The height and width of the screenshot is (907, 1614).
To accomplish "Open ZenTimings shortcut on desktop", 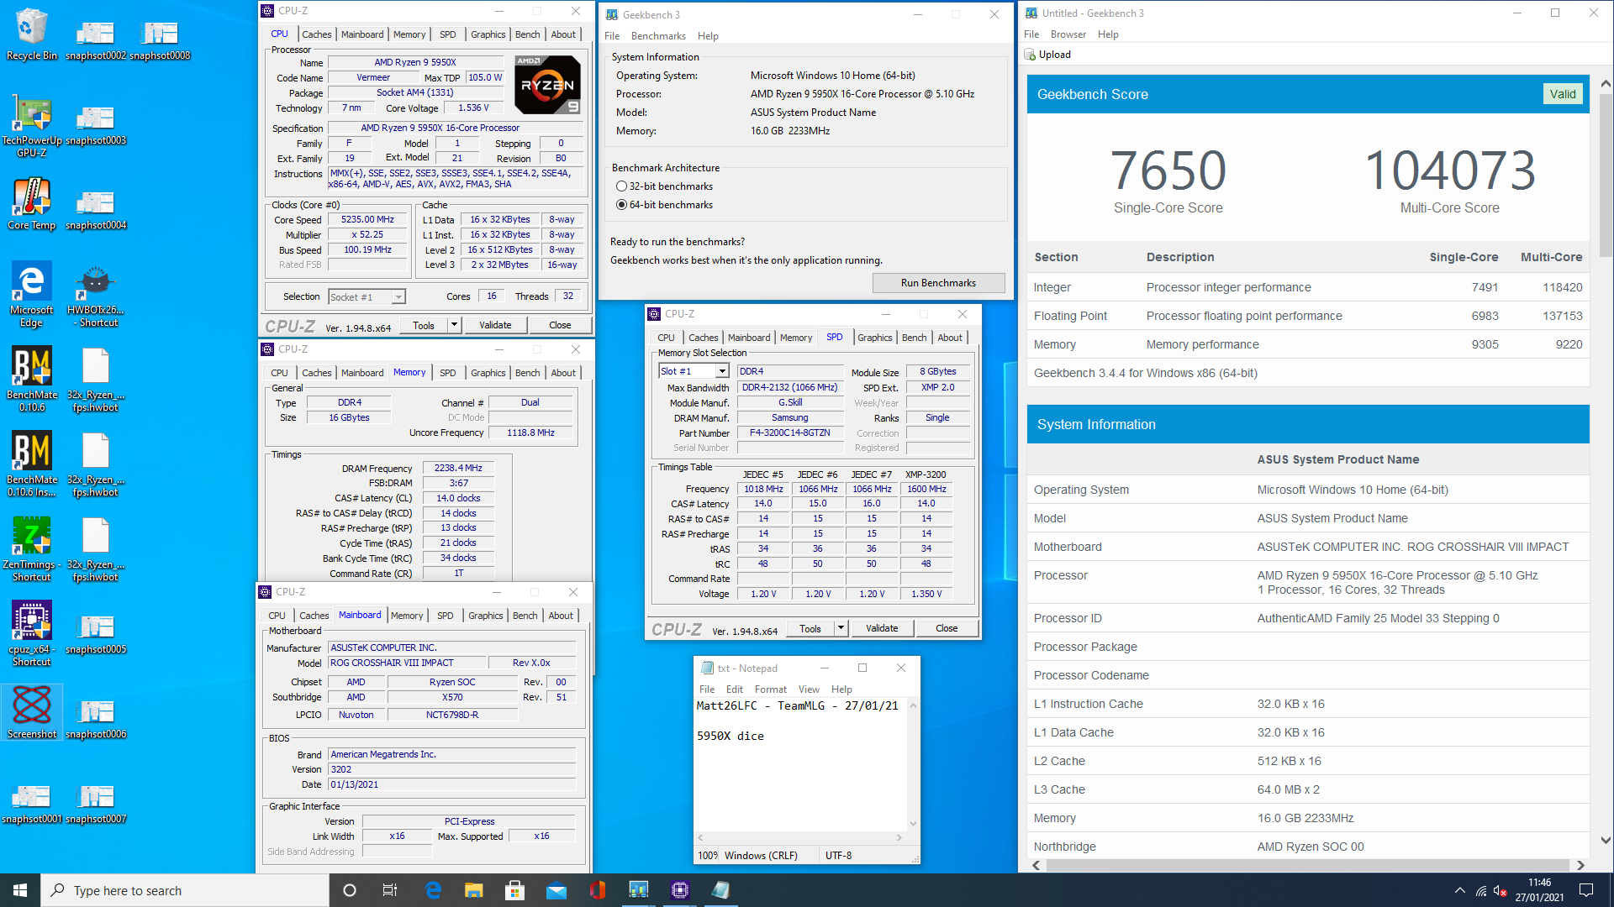I will click(31, 548).
